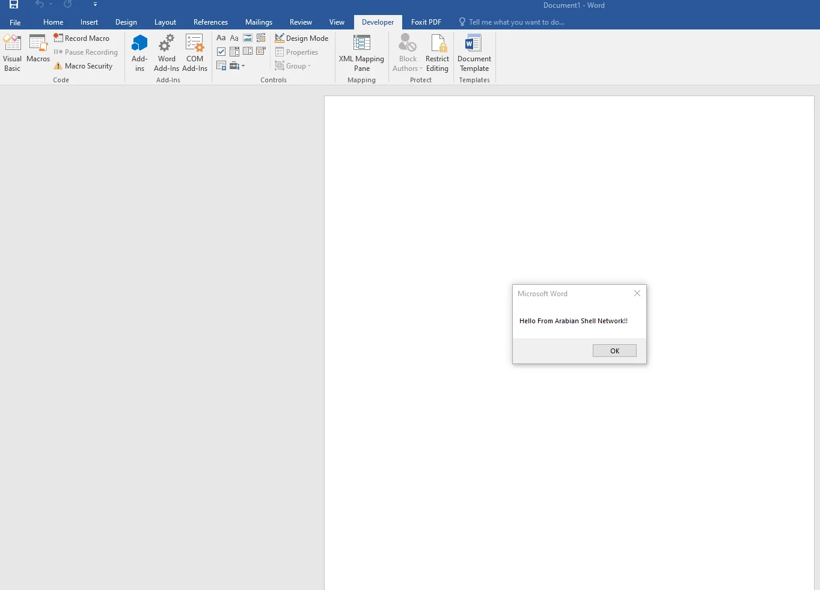Open Legacy Tools dropdown
Image resolution: width=820 pixels, height=590 pixels.
point(237,65)
